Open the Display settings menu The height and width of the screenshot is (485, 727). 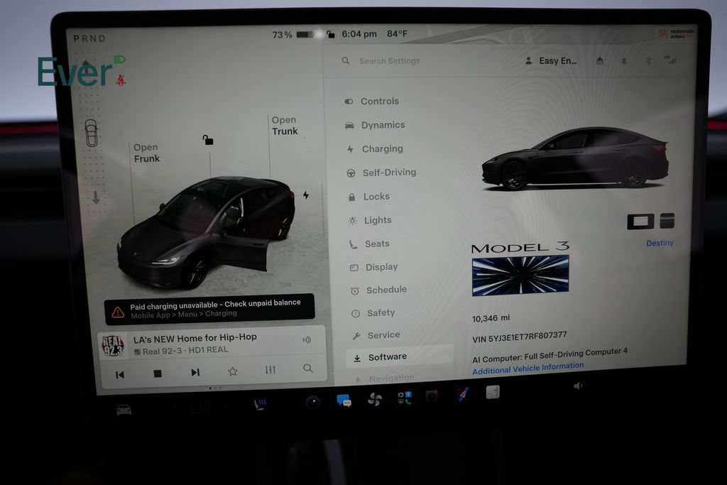pos(373,267)
